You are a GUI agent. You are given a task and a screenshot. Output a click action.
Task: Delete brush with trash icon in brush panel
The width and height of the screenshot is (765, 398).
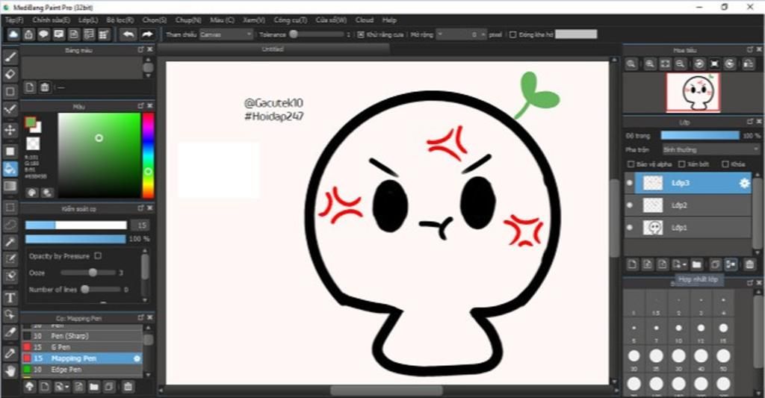point(128,387)
